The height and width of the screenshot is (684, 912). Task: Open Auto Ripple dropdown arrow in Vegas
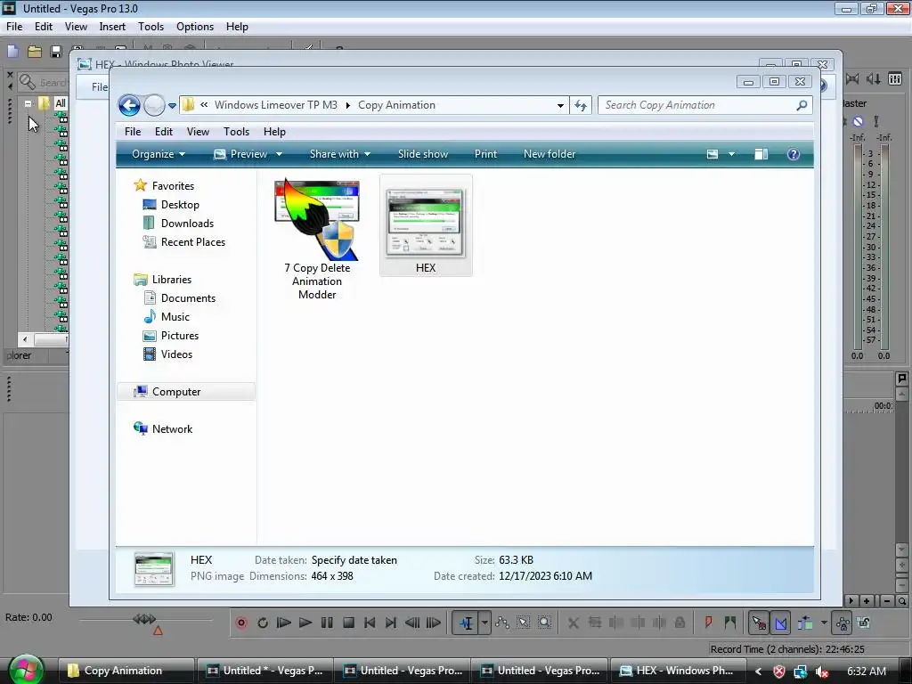(824, 623)
